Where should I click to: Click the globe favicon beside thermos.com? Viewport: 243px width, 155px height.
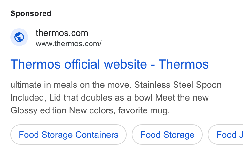pos(19,37)
